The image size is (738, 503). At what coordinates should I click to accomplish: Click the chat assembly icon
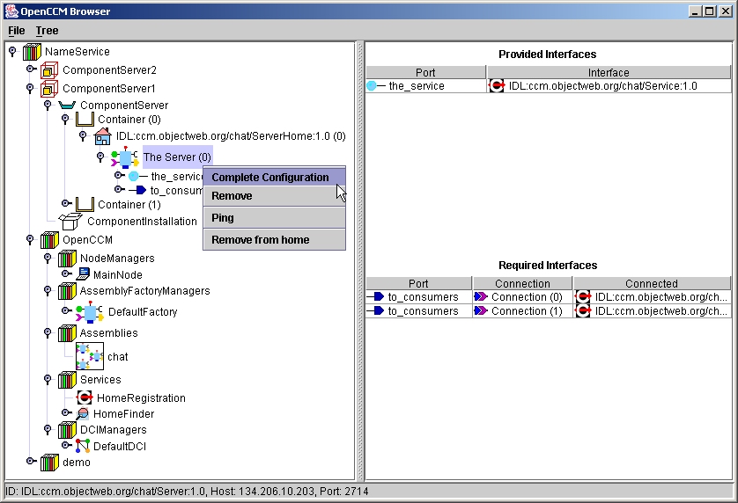click(x=90, y=355)
